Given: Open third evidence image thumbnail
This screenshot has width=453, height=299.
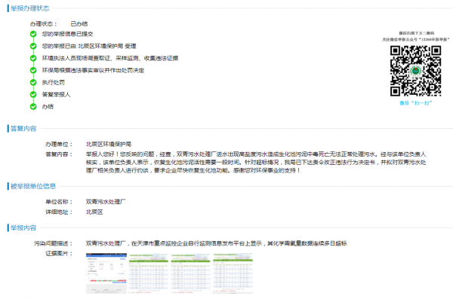Looking at the screenshot, I should (x=191, y=273).
